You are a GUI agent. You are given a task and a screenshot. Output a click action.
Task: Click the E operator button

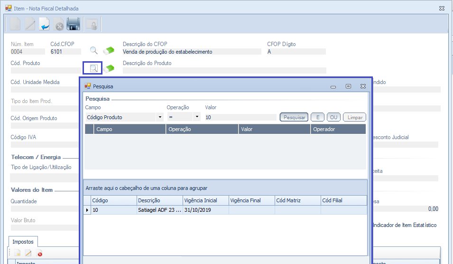(x=317, y=117)
